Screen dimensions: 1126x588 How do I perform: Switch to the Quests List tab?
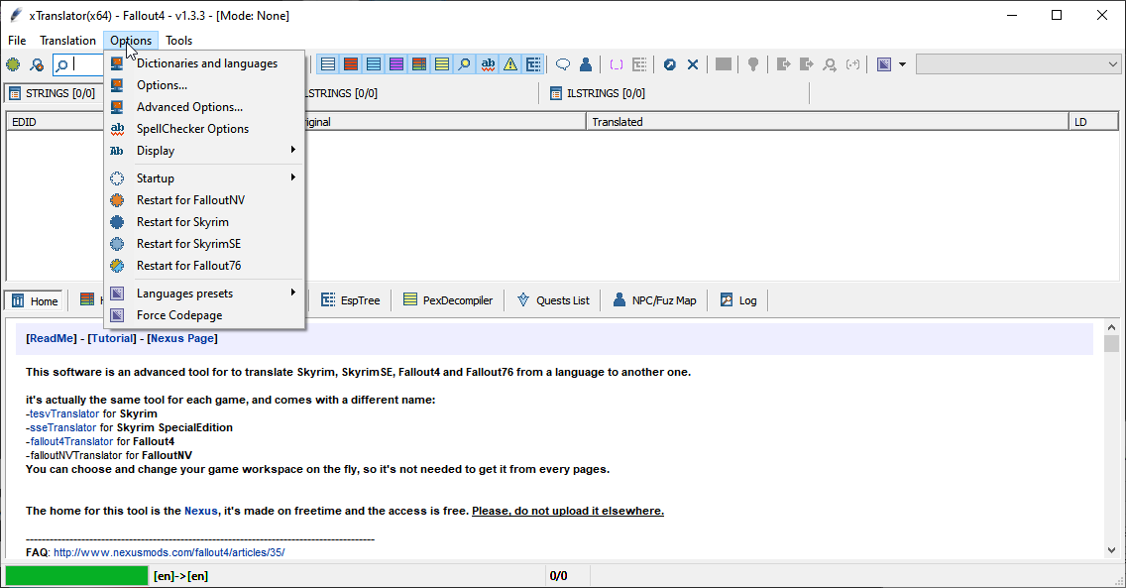(554, 300)
